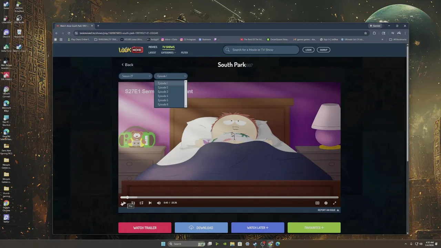The image size is (441, 248).
Task: Open a new browser tab with plus
Action: pyautogui.click(x=98, y=26)
